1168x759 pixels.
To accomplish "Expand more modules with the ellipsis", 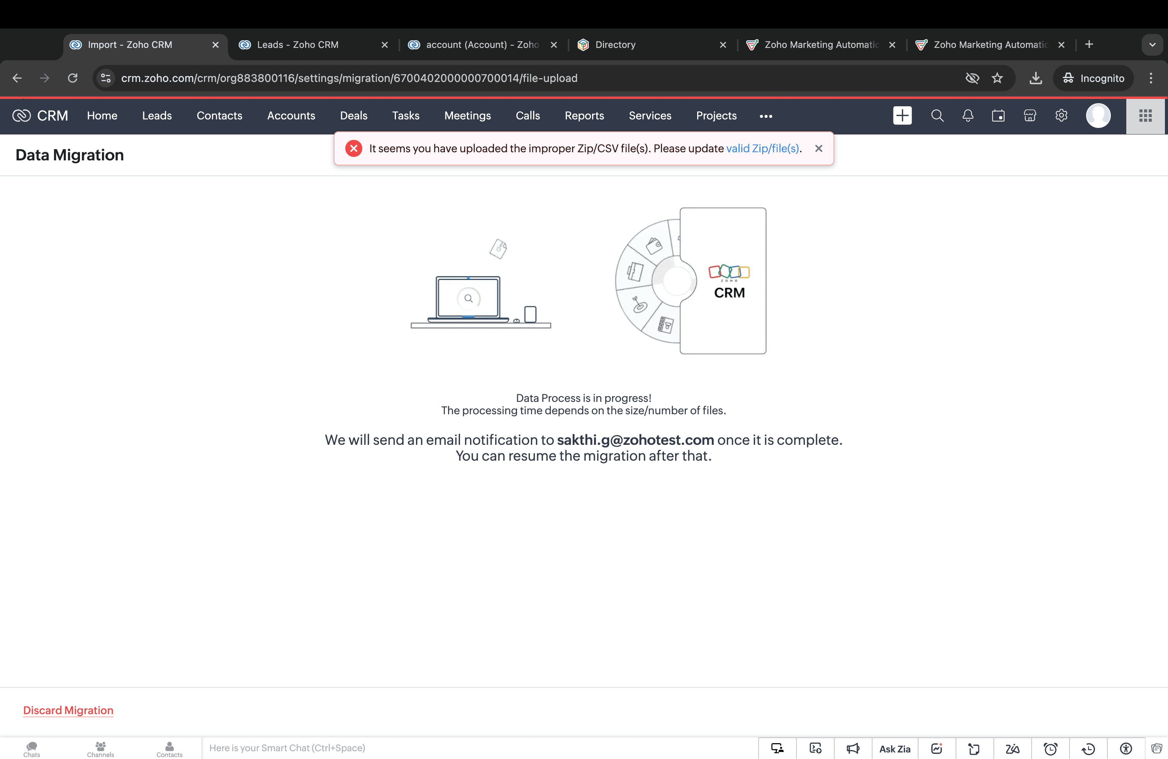I will pos(766,116).
